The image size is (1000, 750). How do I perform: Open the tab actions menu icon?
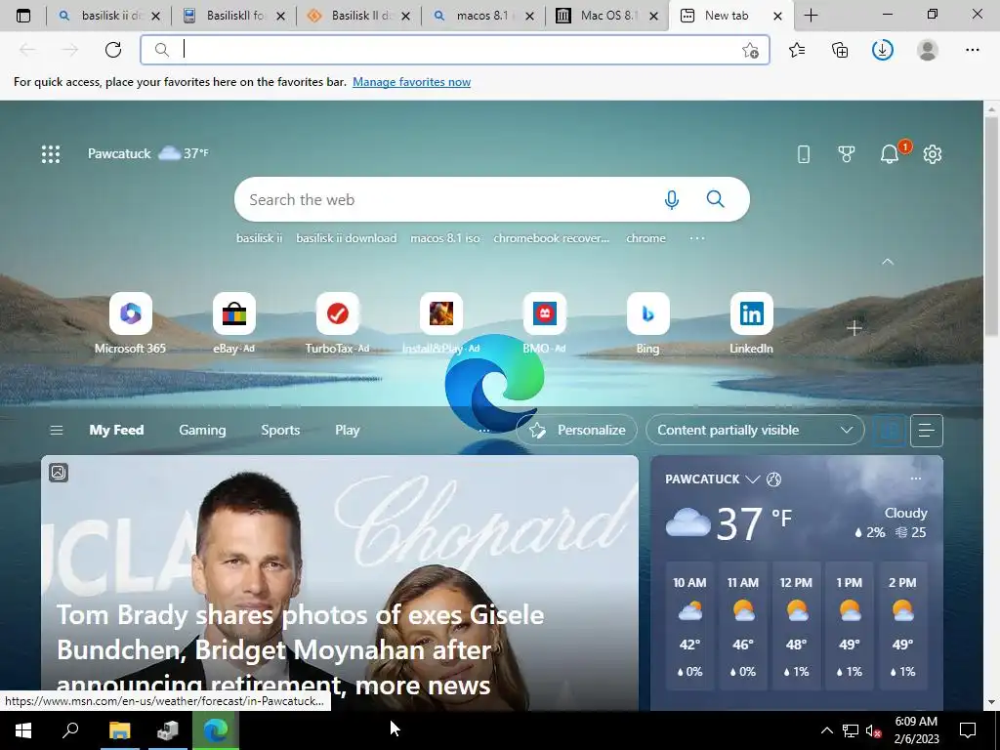click(x=23, y=16)
